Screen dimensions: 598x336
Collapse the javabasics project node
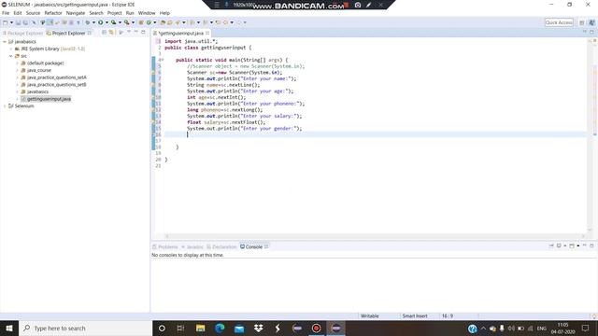(x=5, y=41)
